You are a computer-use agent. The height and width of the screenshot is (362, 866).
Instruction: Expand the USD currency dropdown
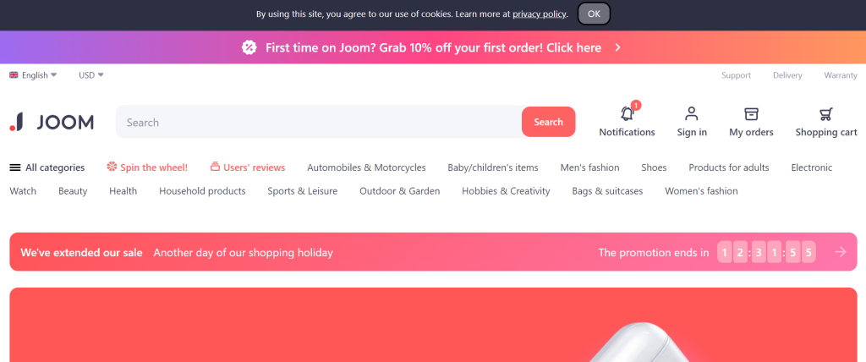[90, 75]
